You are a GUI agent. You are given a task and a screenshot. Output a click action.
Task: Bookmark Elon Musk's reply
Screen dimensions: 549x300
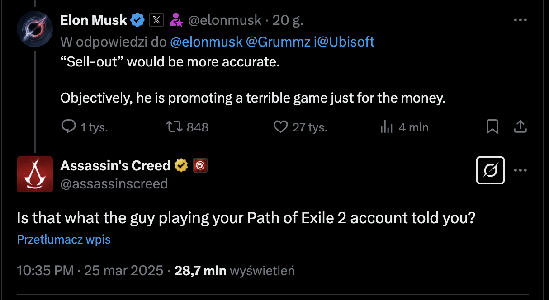point(492,127)
